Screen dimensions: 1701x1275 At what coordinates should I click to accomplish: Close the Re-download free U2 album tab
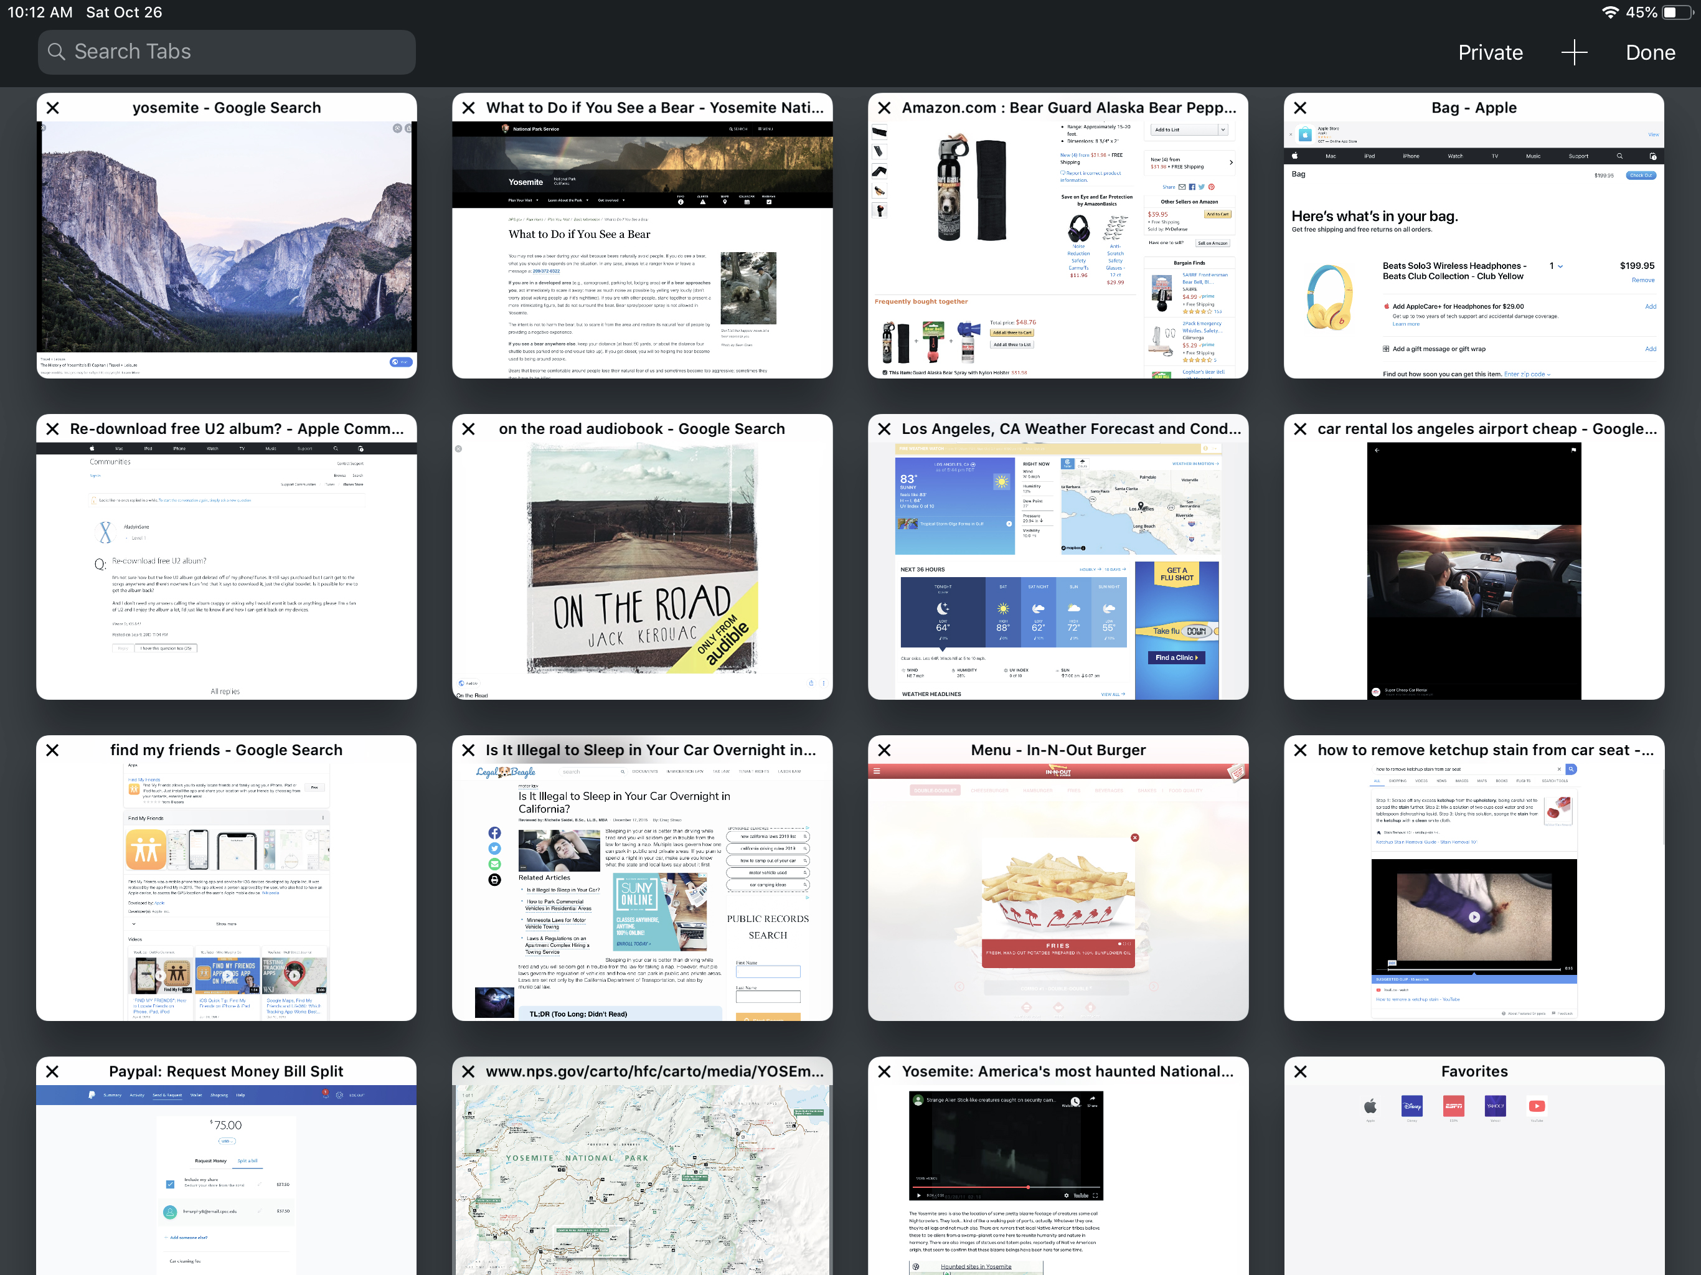click(53, 429)
